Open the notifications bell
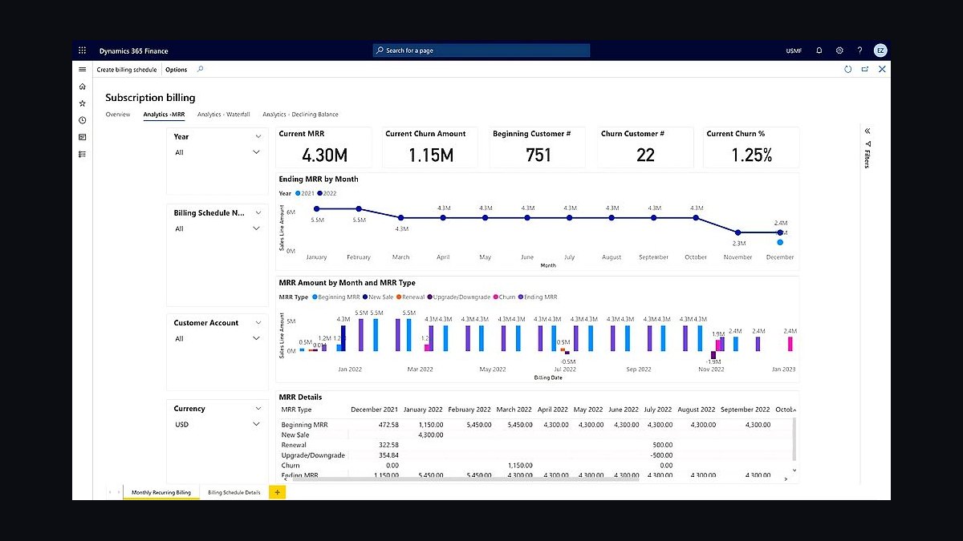Image resolution: width=963 pixels, height=541 pixels. point(819,50)
